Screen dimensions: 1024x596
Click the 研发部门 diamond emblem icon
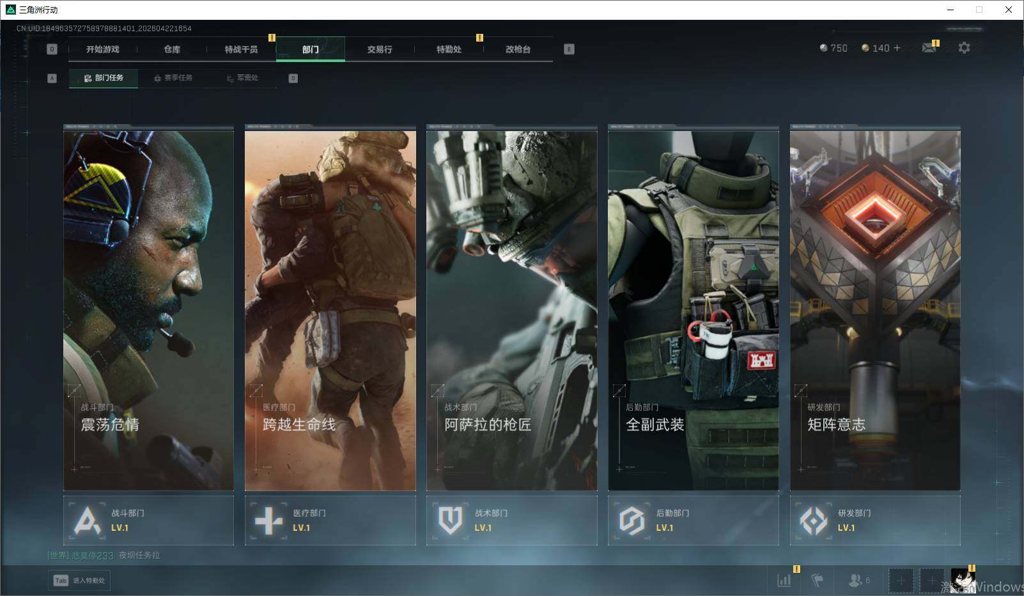click(813, 521)
